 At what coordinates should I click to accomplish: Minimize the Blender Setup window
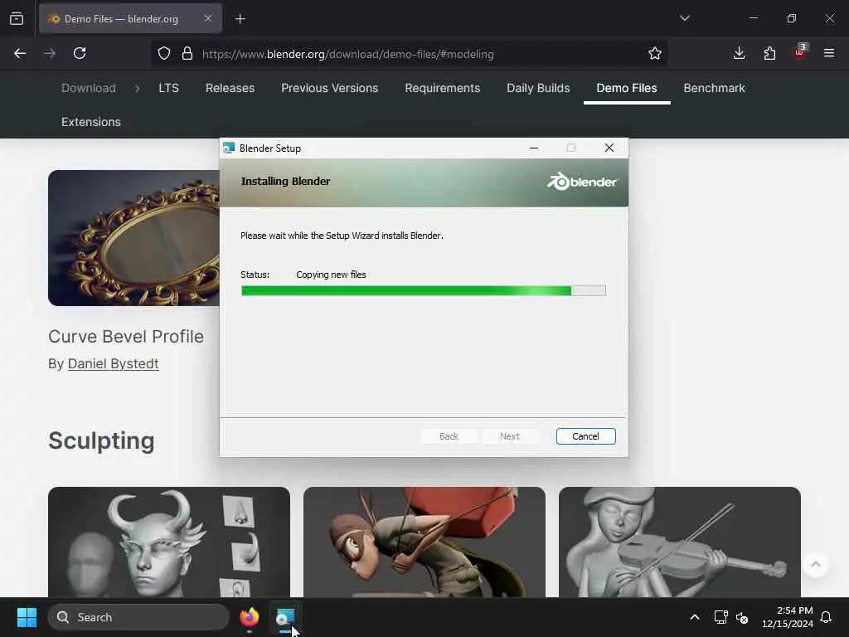click(x=534, y=148)
